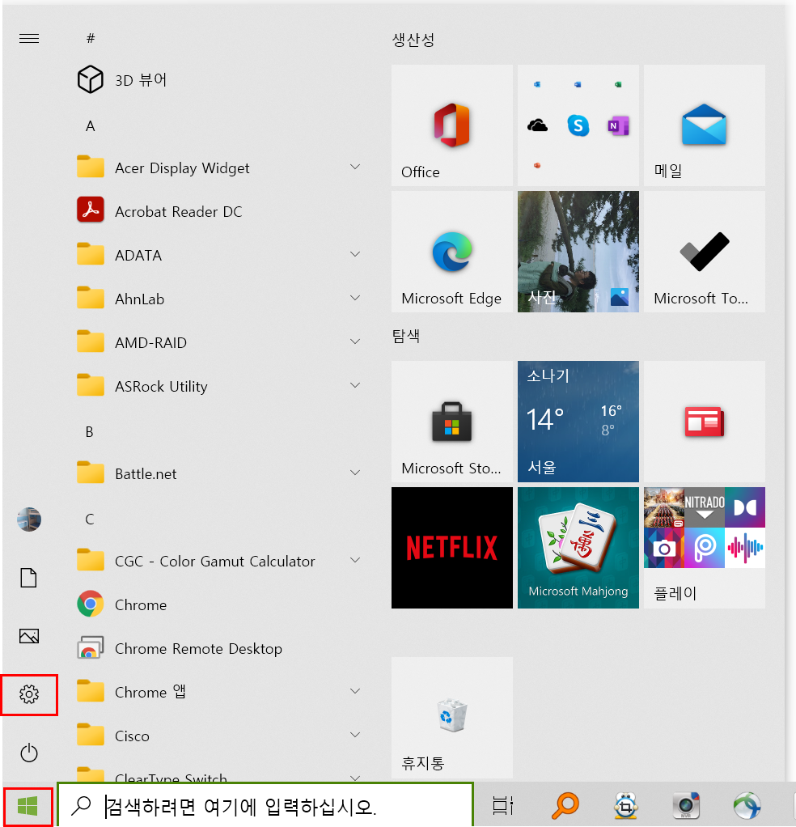
Task: Open the 사진 photo tile
Action: click(x=578, y=252)
